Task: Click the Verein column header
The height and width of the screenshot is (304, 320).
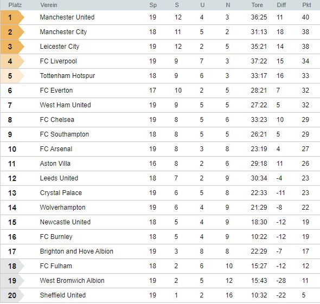Action: click(49, 5)
